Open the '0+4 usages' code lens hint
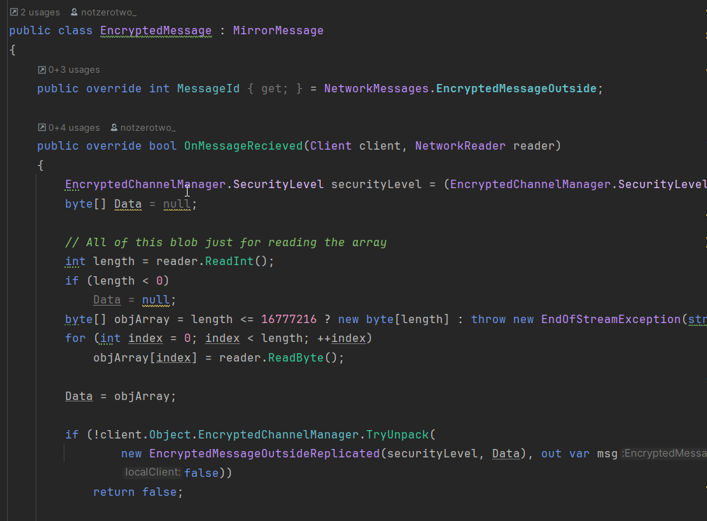This screenshot has height=521, width=707. [69, 127]
